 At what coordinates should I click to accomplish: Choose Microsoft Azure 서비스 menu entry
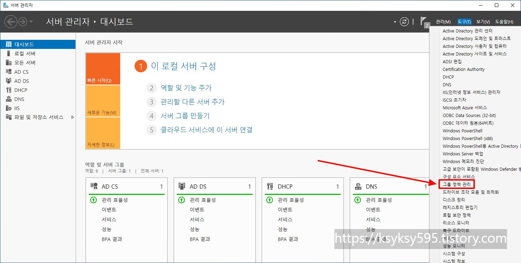pos(465,108)
